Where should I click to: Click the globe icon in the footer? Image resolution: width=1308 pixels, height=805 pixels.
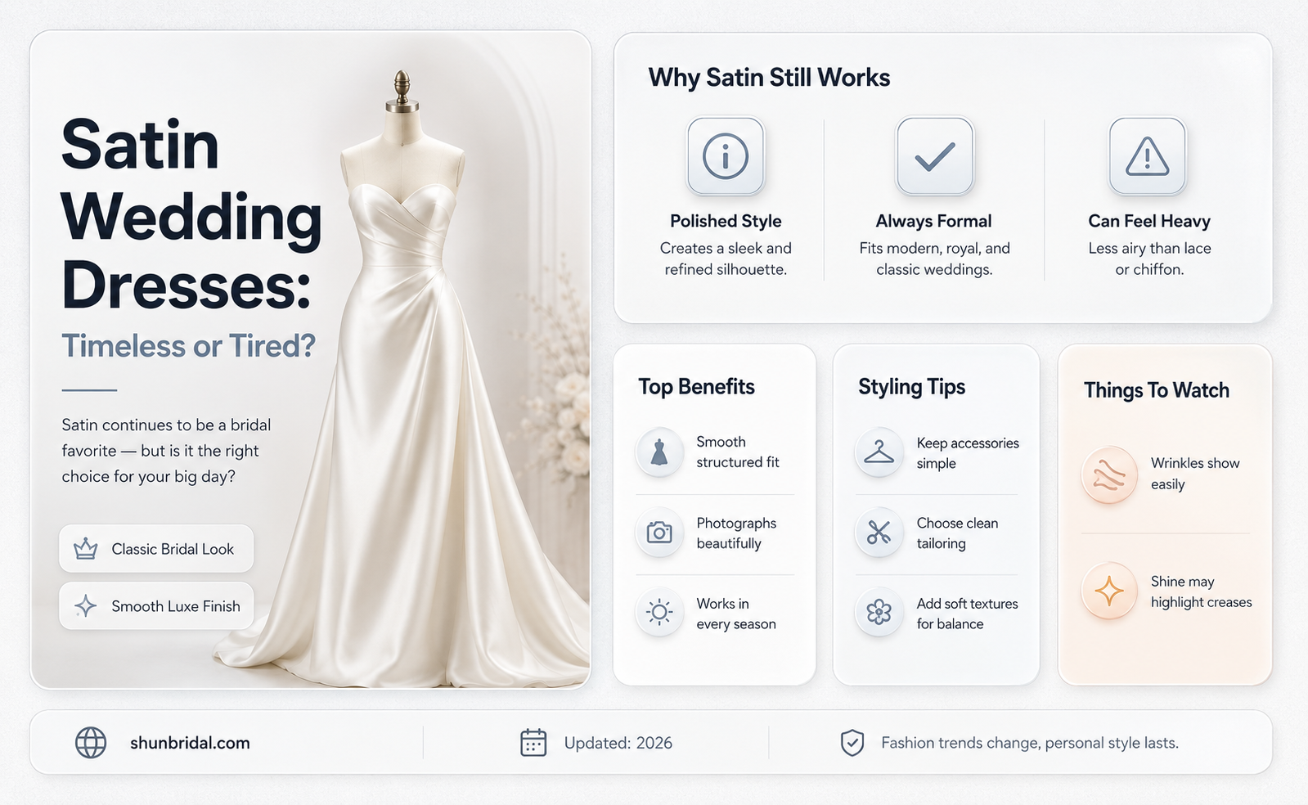pos(91,743)
